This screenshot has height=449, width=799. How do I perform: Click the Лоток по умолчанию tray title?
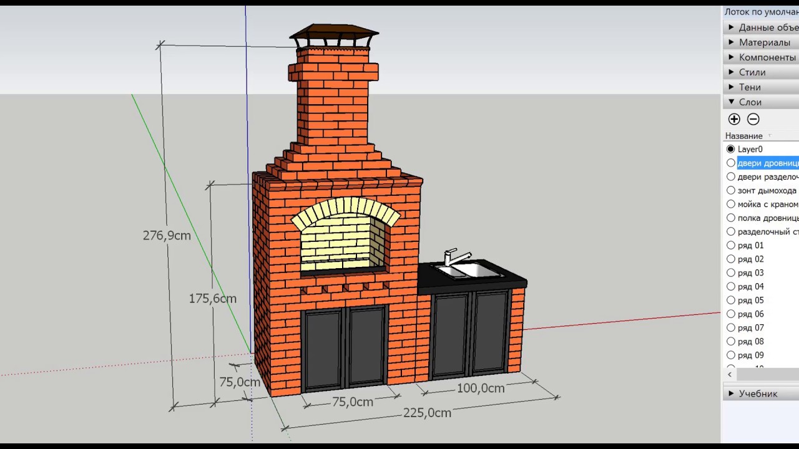761,12
